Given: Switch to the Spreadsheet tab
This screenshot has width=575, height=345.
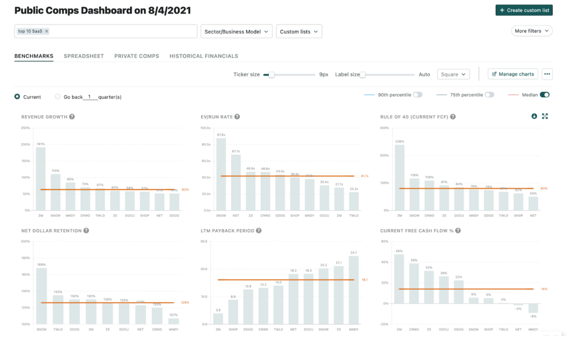Looking at the screenshot, I should pyautogui.click(x=83, y=56).
